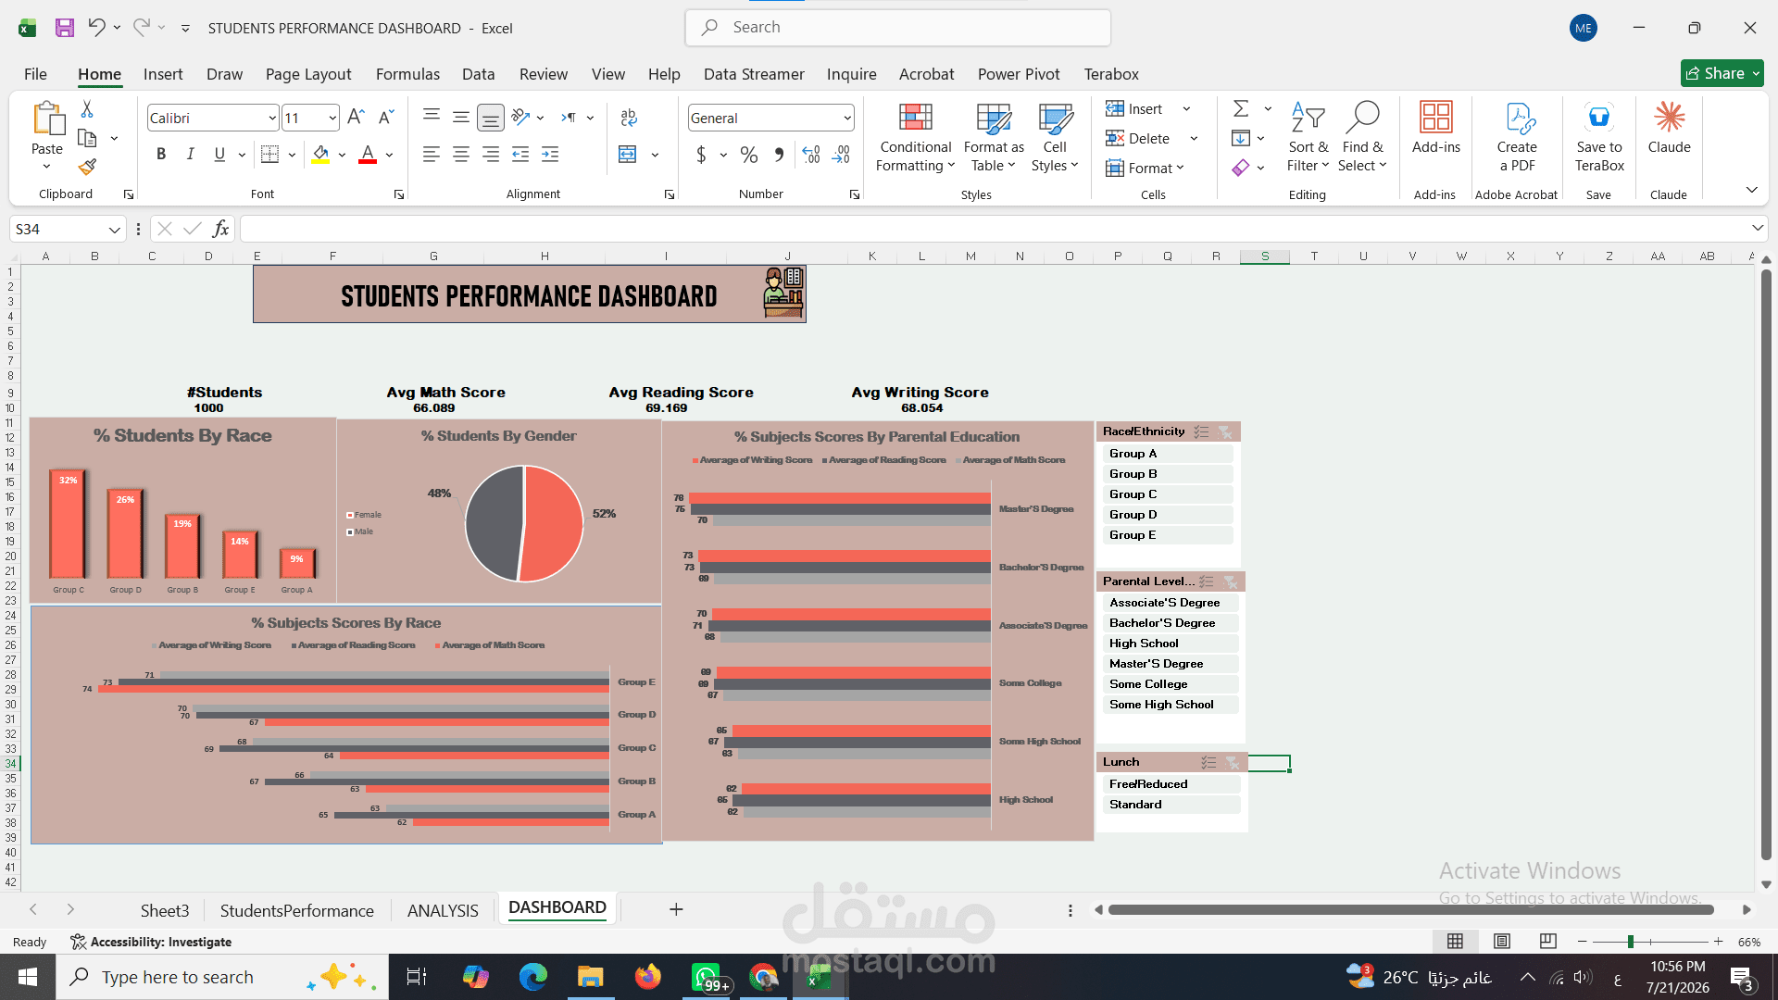Screen dimensions: 1778x1000
Task: Click the horizontal scrollbar
Action: pyautogui.click(x=1410, y=910)
